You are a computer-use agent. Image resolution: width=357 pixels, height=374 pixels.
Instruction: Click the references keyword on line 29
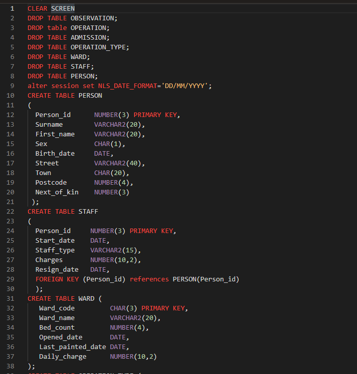149,279
